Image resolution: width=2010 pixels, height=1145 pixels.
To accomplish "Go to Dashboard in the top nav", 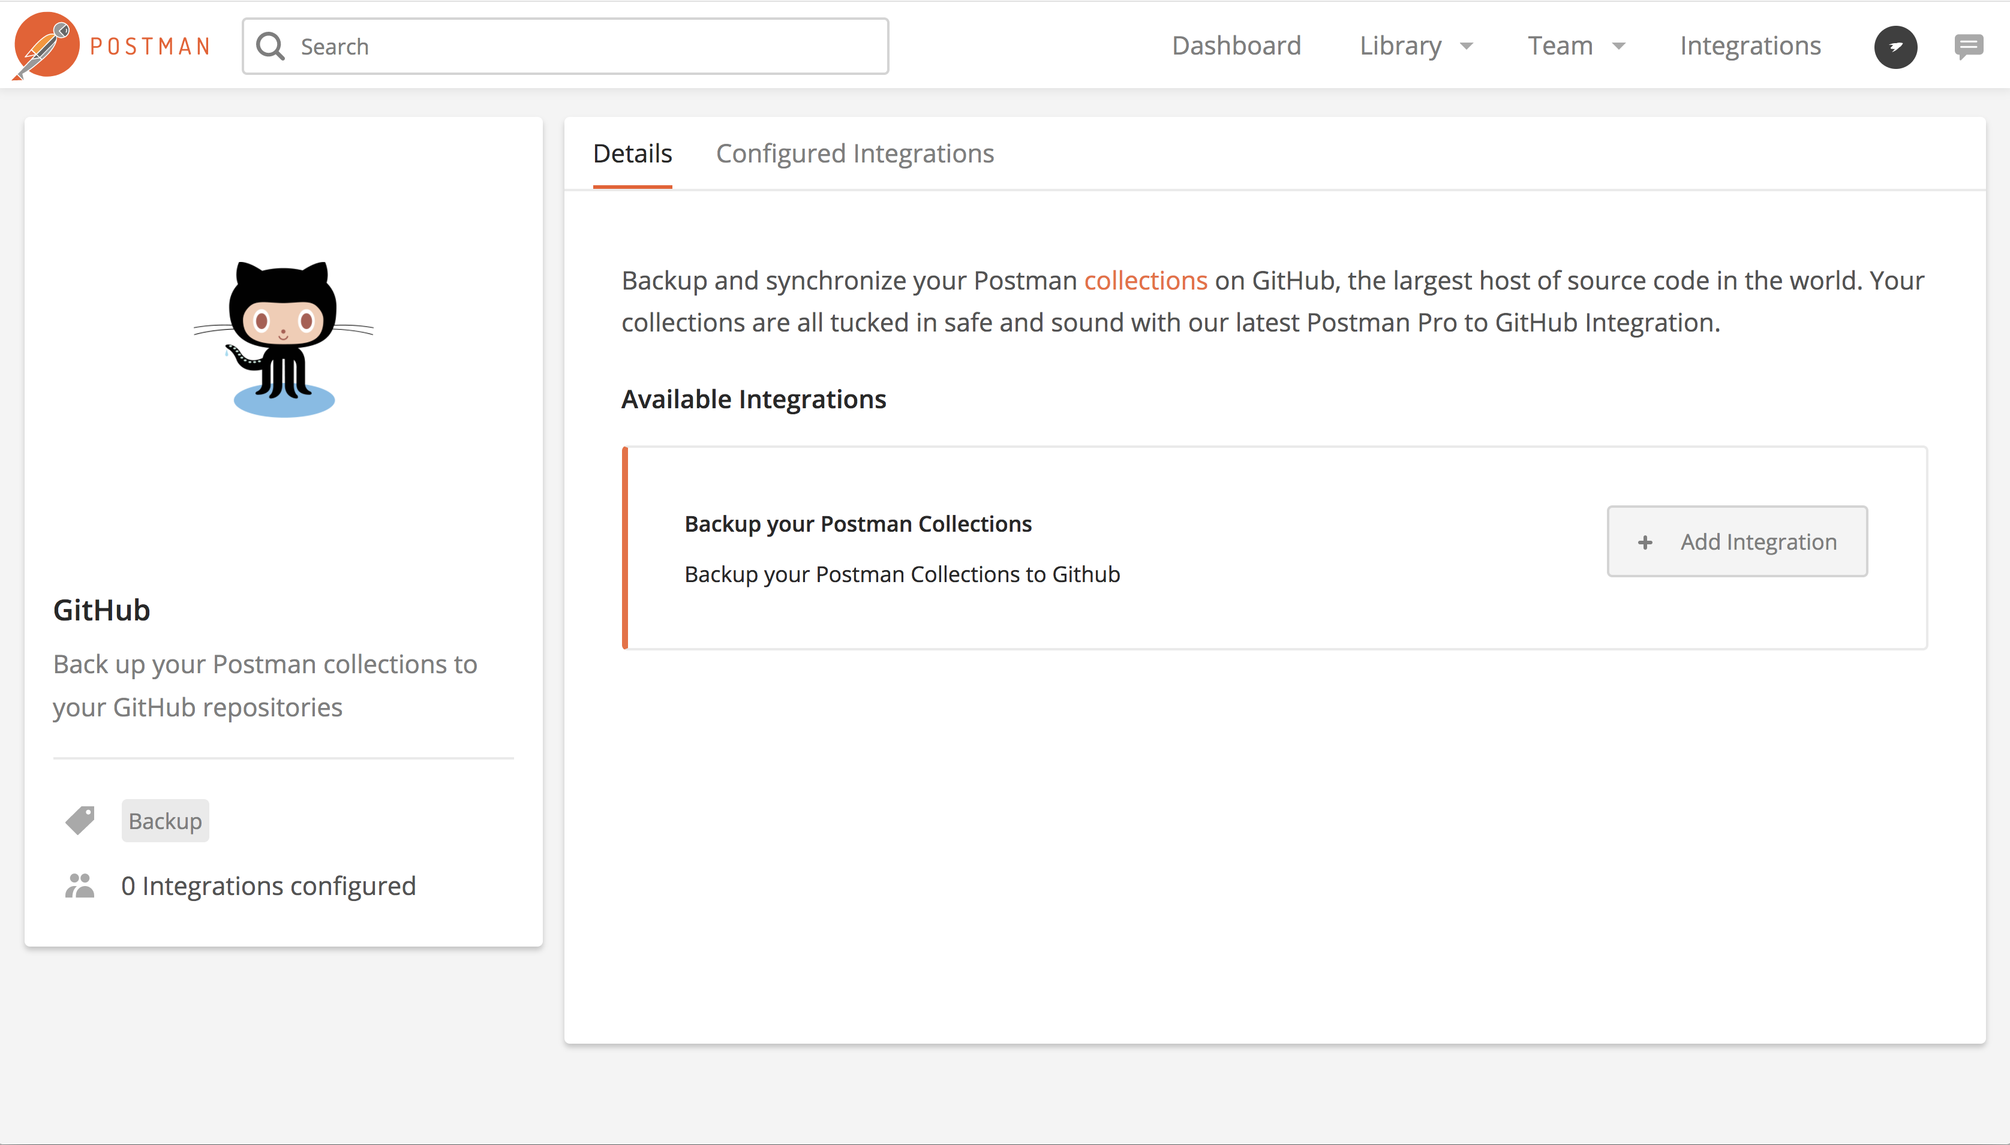I will click(x=1236, y=46).
